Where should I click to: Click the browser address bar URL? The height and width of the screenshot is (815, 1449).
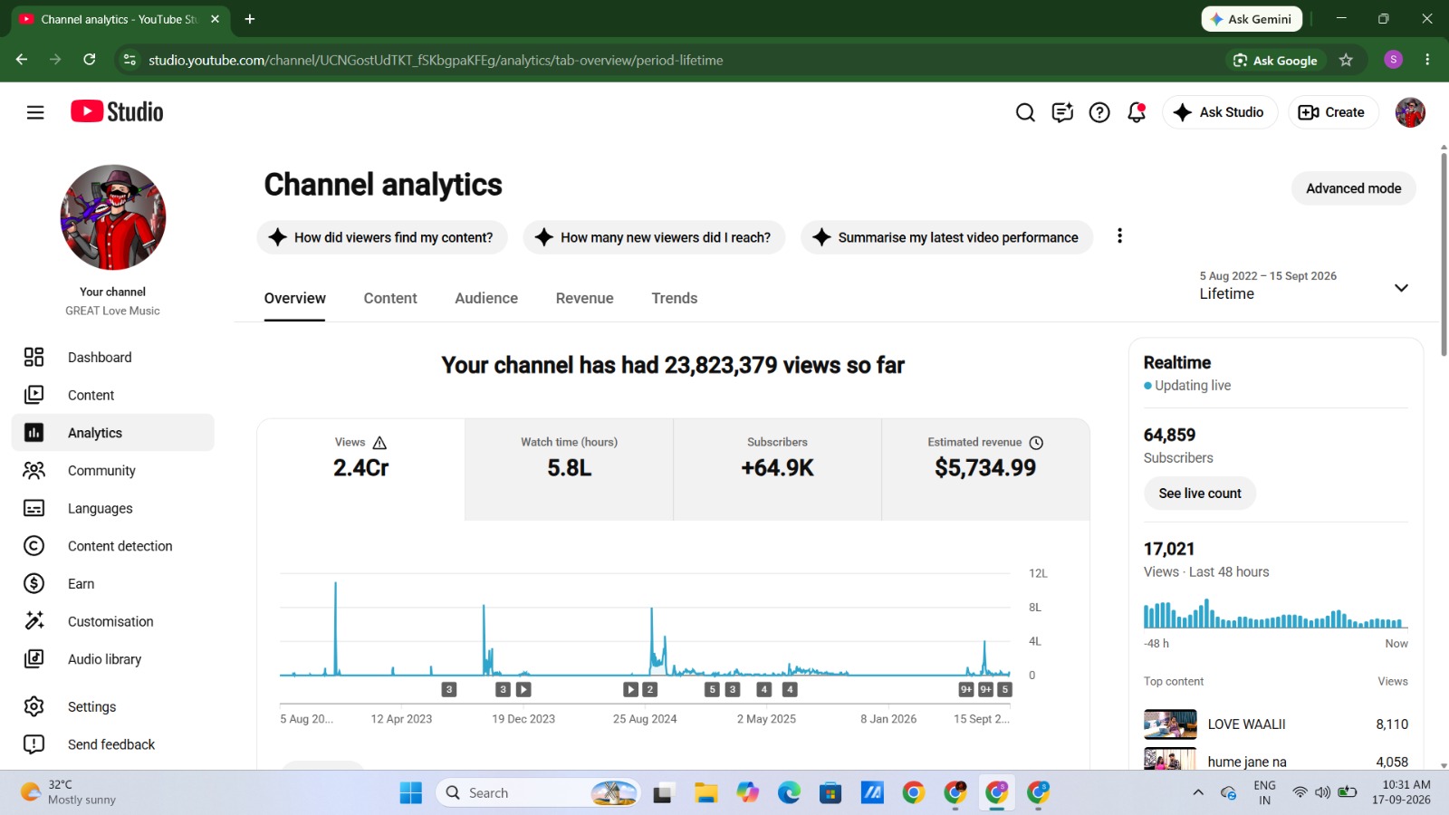[x=436, y=60]
